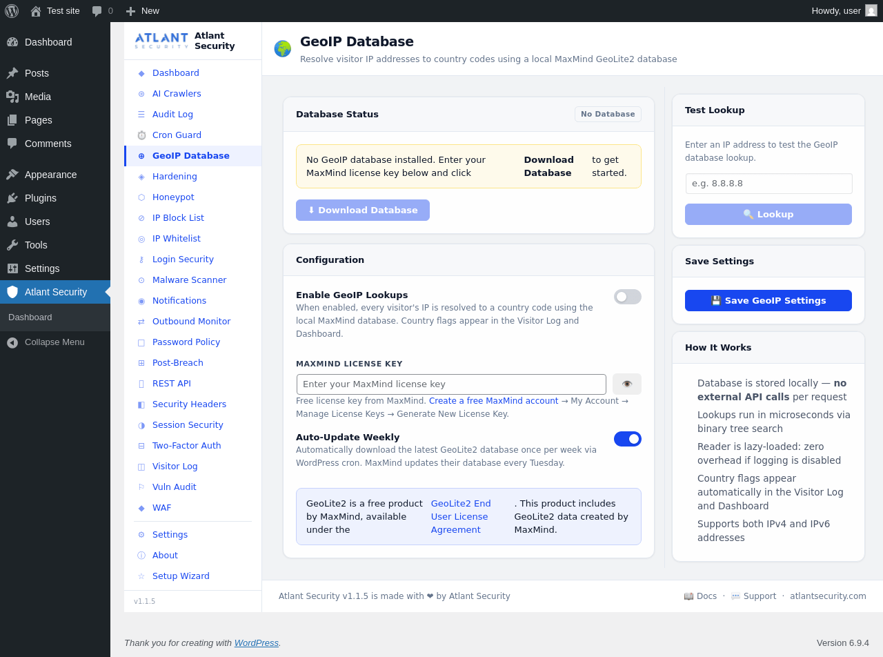Click the Download Database button

pyautogui.click(x=363, y=210)
